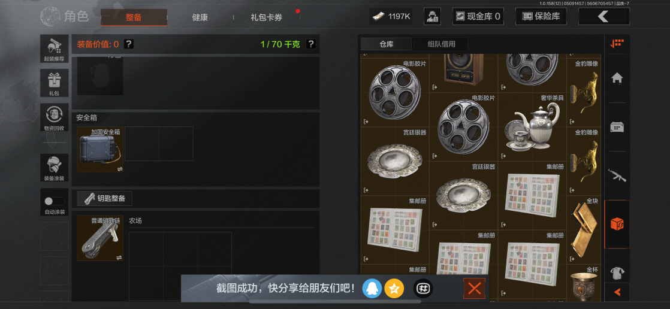Open the 起装推荐 loadout recommendation icon
This screenshot has height=309, width=670.
coord(55,49)
